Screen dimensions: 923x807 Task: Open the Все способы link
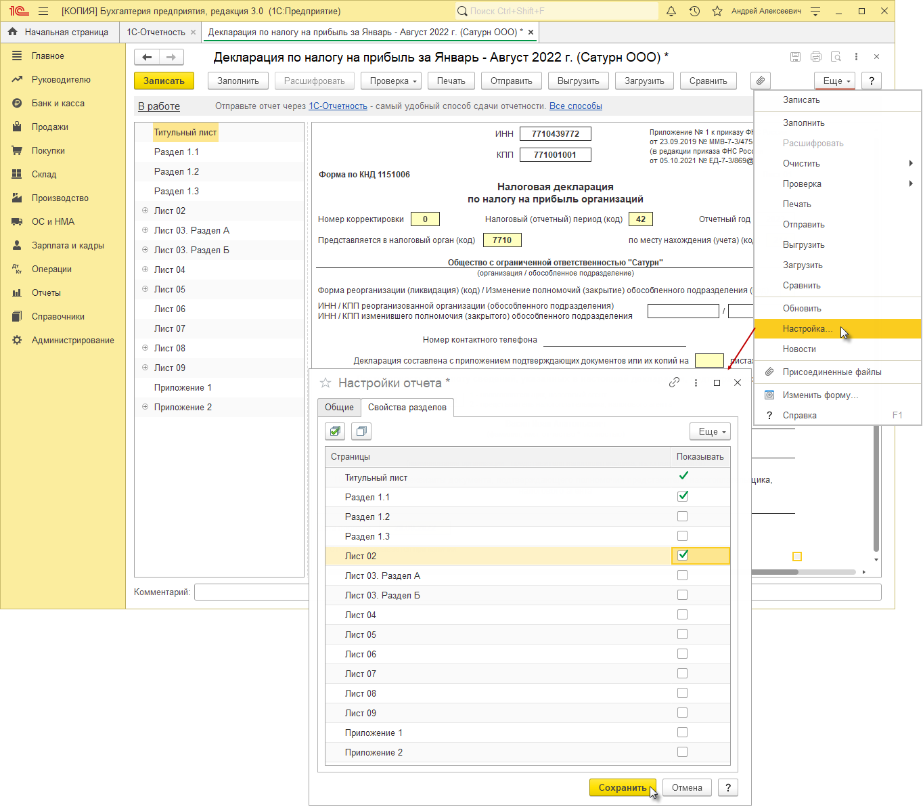pos(576,106)
